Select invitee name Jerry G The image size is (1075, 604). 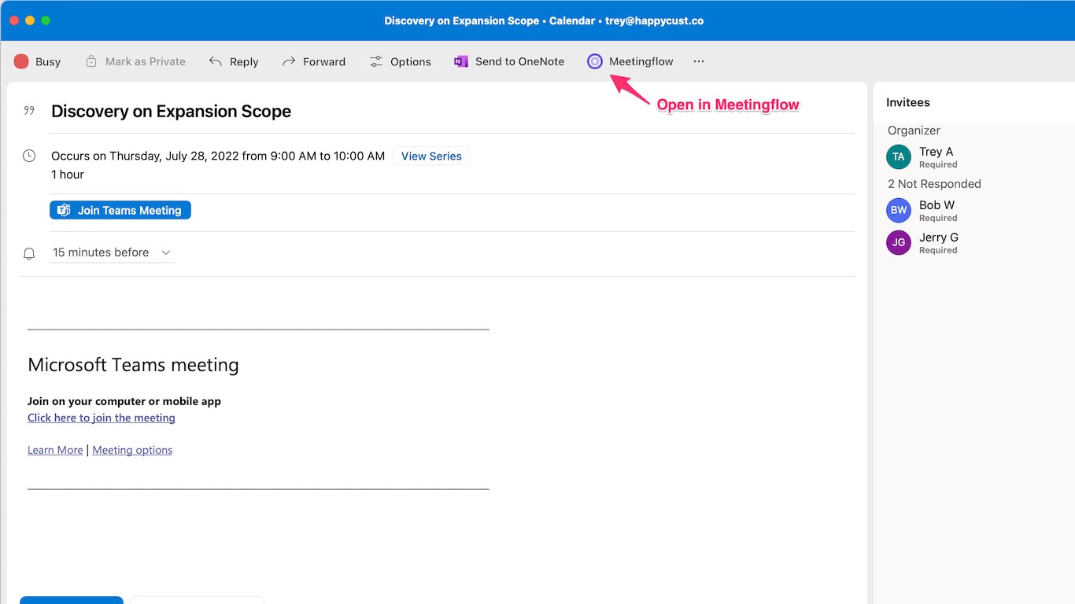(x=939, y=238)
